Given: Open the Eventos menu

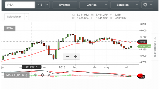Looking at the screenshot, I should (65, 5).
